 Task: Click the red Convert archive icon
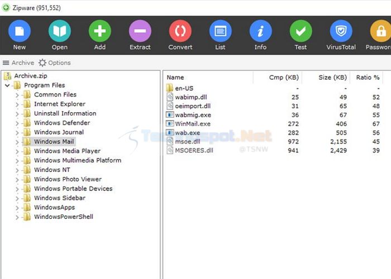coord(180,31)
